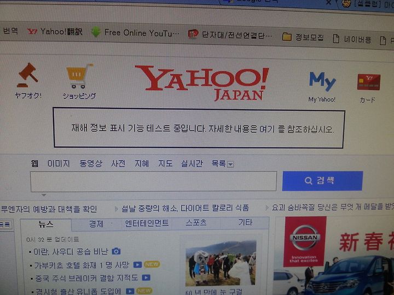Select the 웹 search tab

coord(34,163)
